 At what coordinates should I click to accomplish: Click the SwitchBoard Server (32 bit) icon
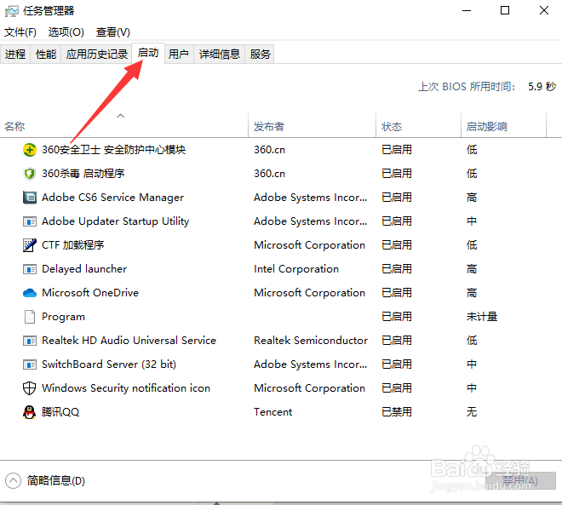30,364
